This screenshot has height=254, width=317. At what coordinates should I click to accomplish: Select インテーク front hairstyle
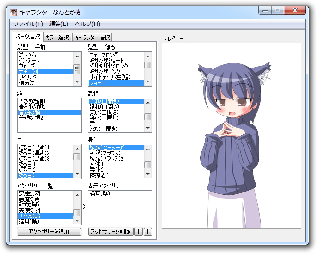coord(45,61)
